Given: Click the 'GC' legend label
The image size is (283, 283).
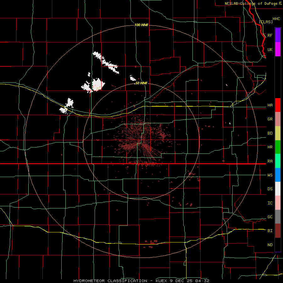Looking at the screenshot, I should [x=270, y=217].
